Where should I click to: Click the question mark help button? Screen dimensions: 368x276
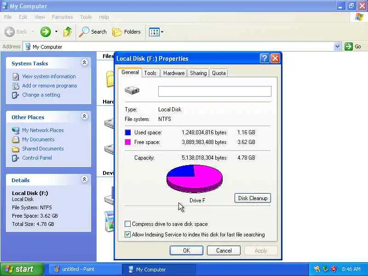click(x=264, y=58)
